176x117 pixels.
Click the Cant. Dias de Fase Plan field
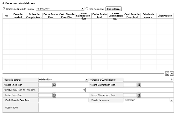point(62,90)
